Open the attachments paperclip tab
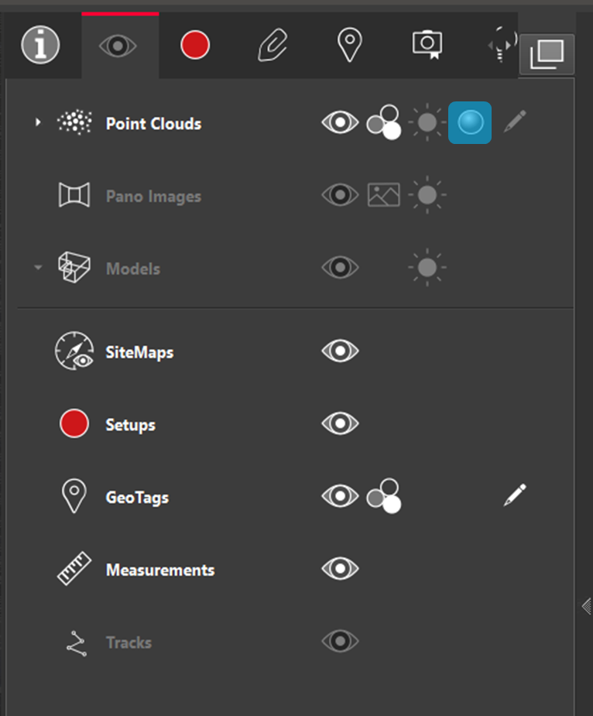The height and width of the screenshot is (716, 593). click(272, 46)
